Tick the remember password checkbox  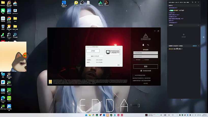pyautogui.click(x=134, y=60)
